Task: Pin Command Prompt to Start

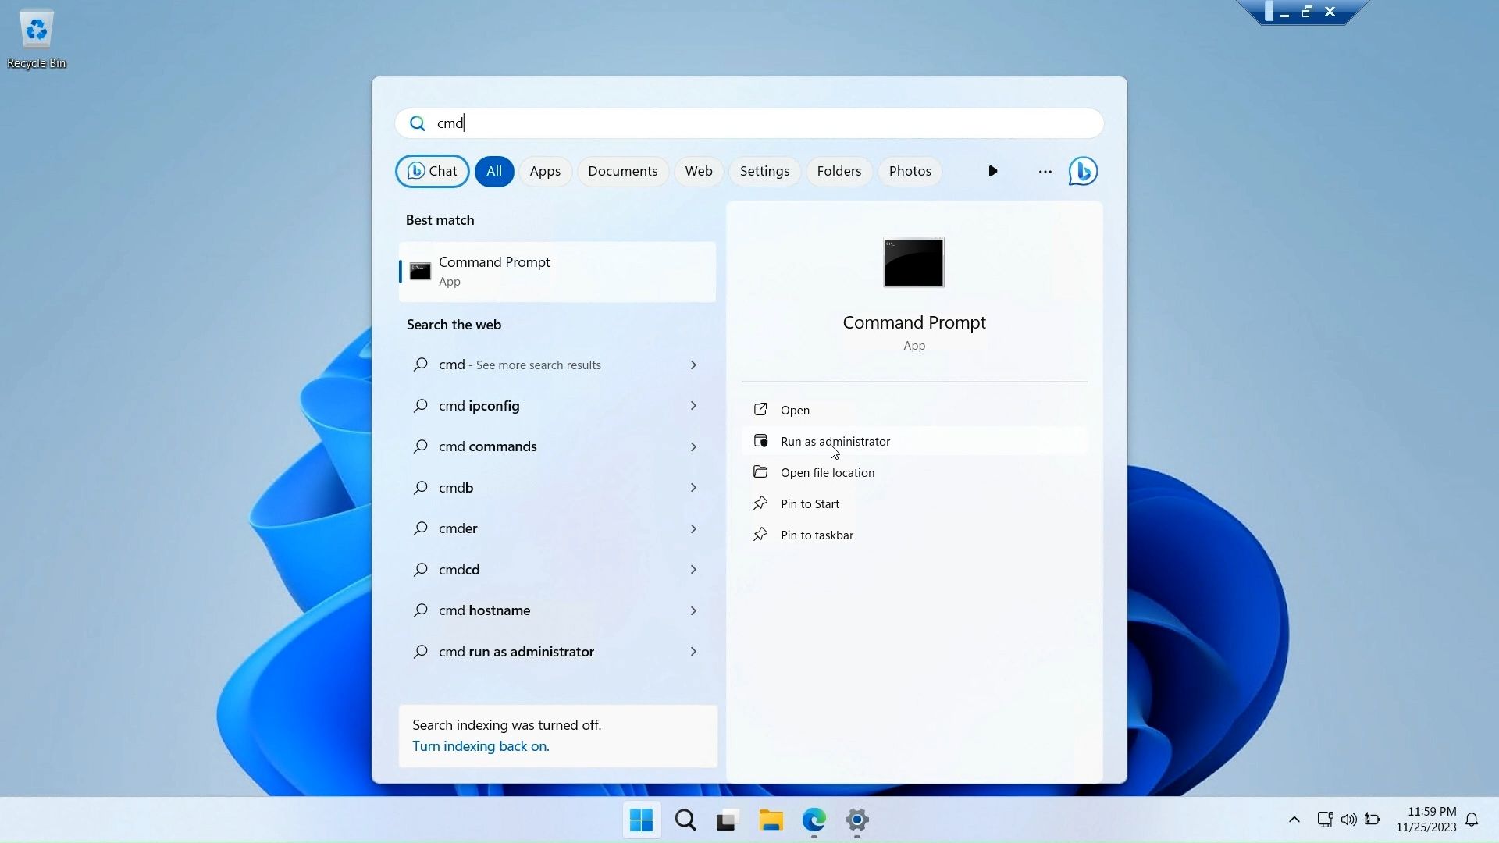Action: 810,503
